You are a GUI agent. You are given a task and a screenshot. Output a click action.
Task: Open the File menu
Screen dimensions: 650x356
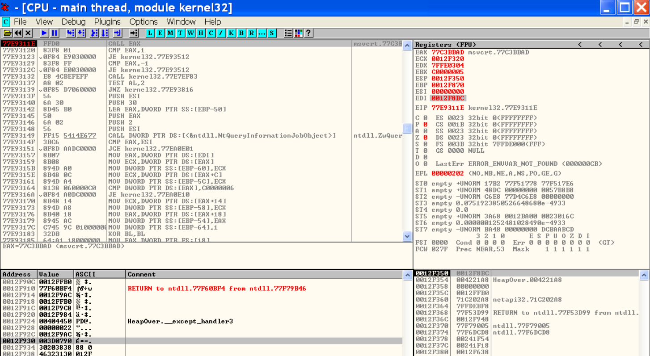(x=20, y=21)
